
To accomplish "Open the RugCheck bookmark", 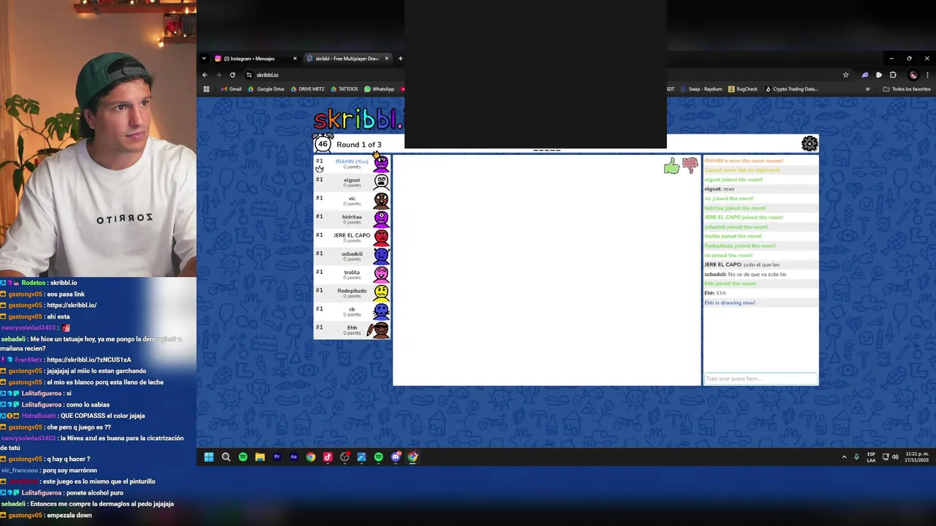I will [x=742, y=89].
